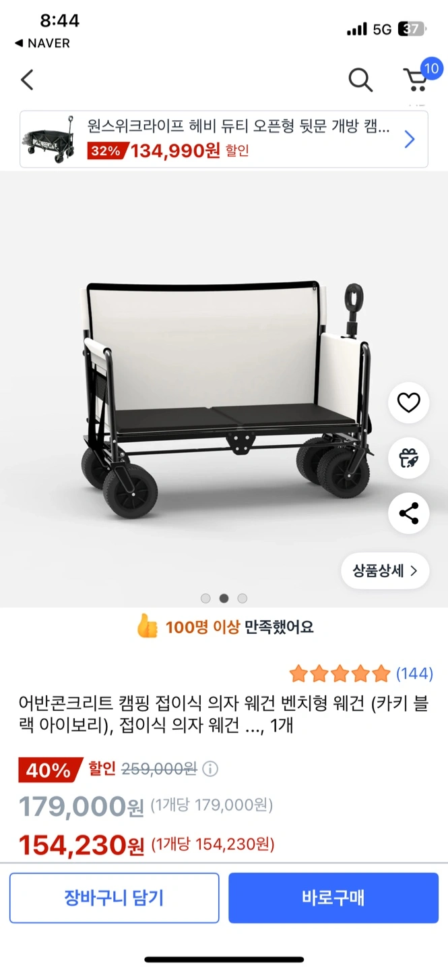This screenshot has height=972, width=448.
Task: Tap the gift icon button
Action: coord(408,458)
